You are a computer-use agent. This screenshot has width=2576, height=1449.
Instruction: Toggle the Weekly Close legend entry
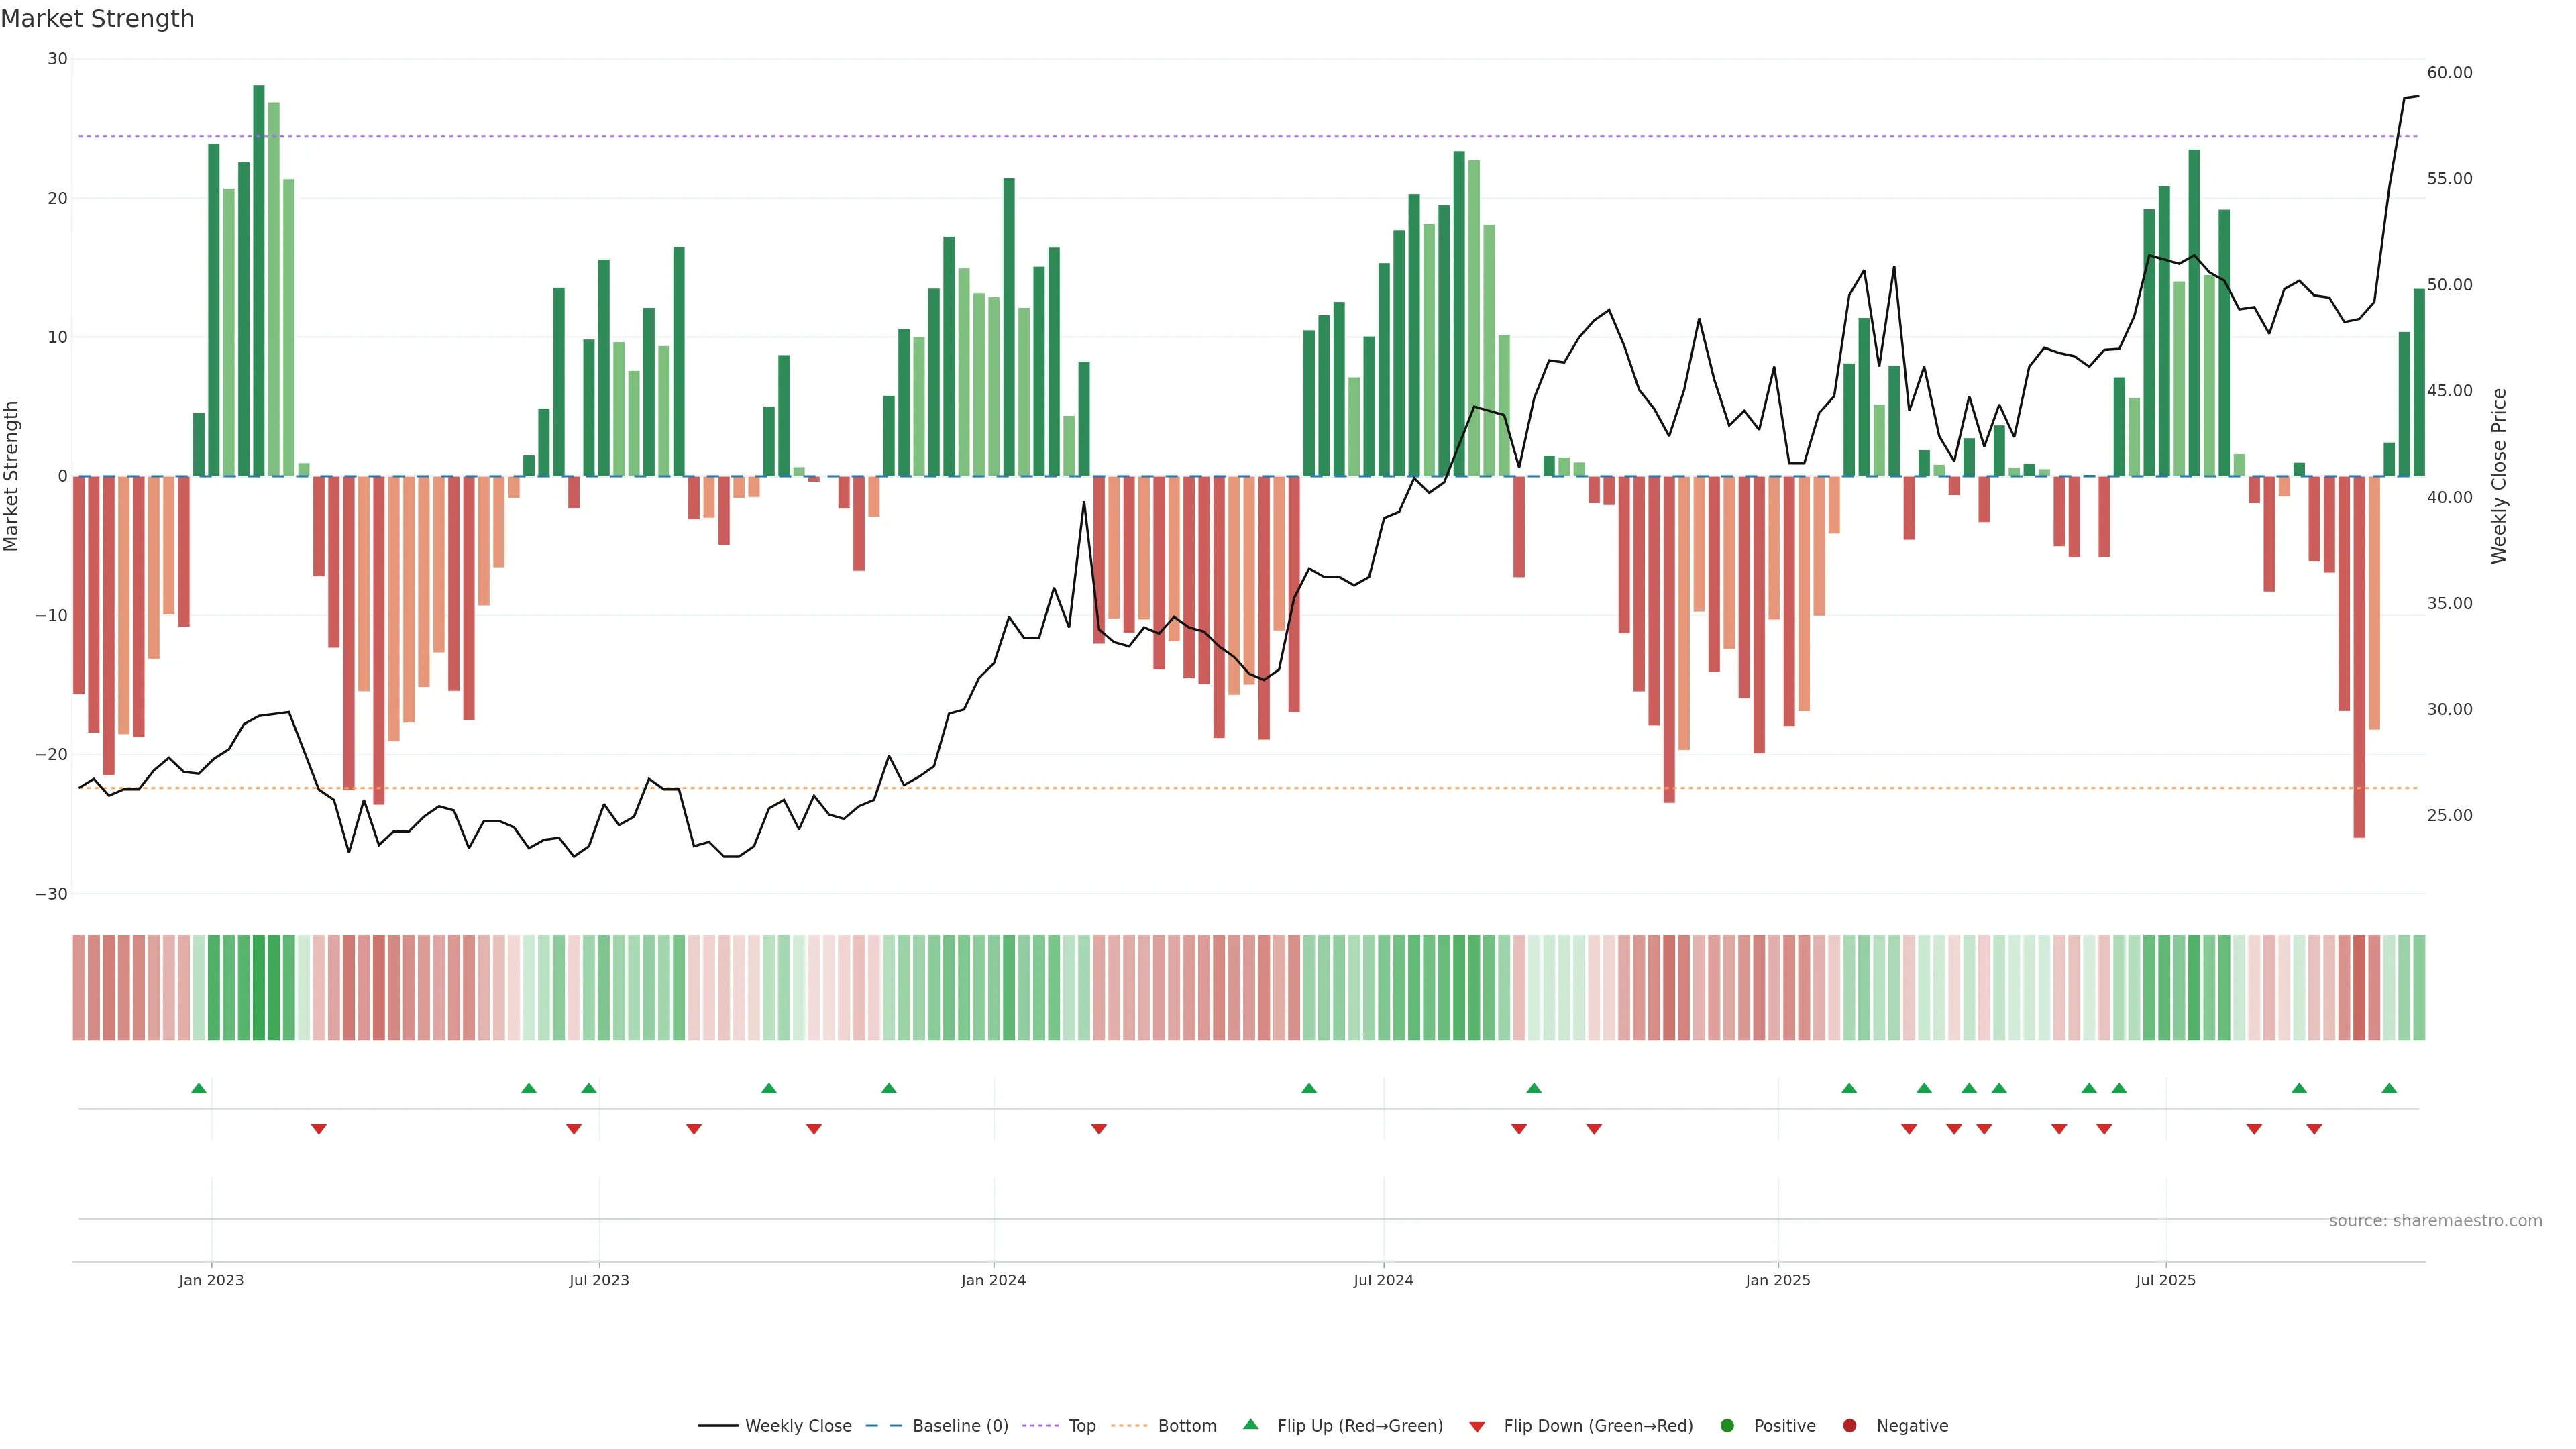775,1425
